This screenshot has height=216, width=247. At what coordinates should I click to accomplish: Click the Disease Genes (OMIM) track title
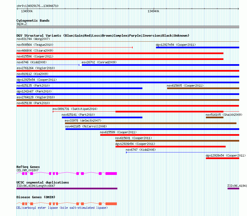pos(36,197)
